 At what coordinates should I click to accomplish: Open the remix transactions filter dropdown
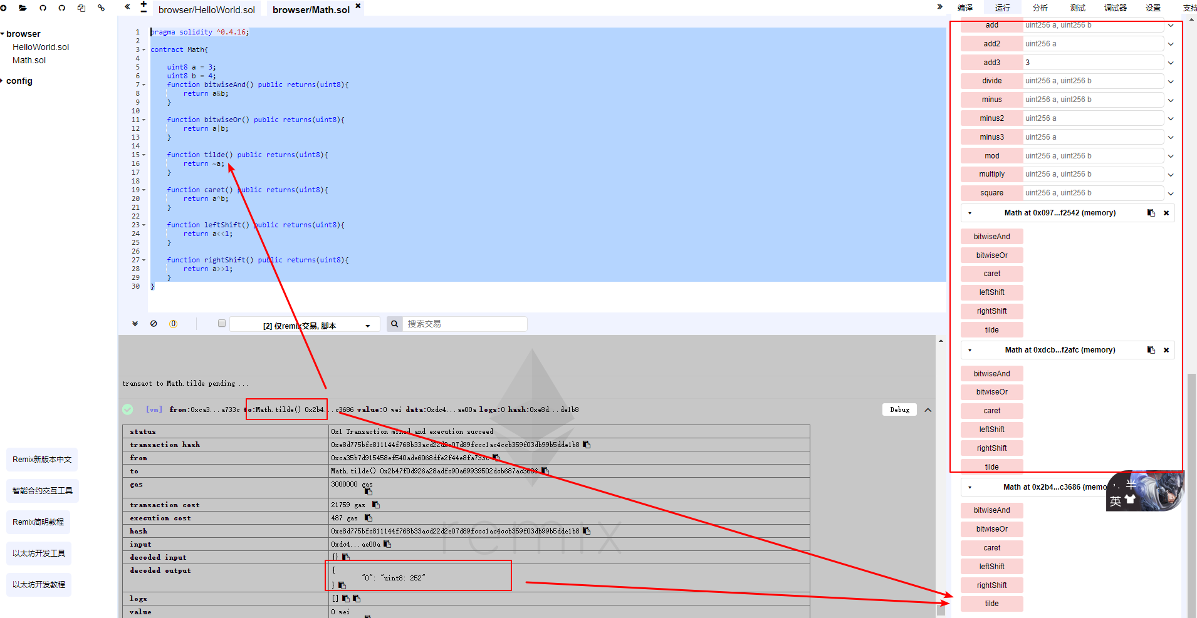pos(305,325)
